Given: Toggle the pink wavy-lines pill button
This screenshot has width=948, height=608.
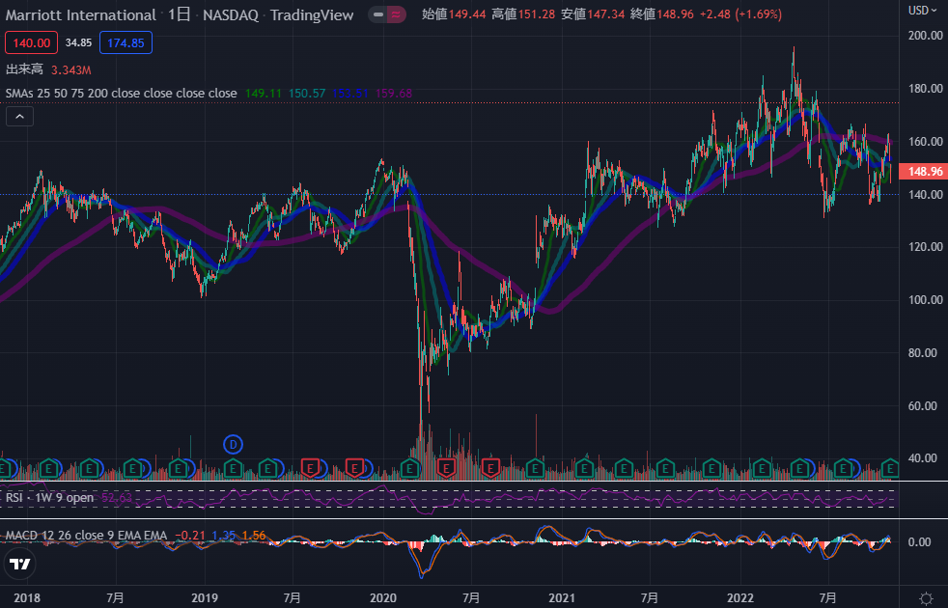Looking at the screenshot, I should (x=396, y=14).
